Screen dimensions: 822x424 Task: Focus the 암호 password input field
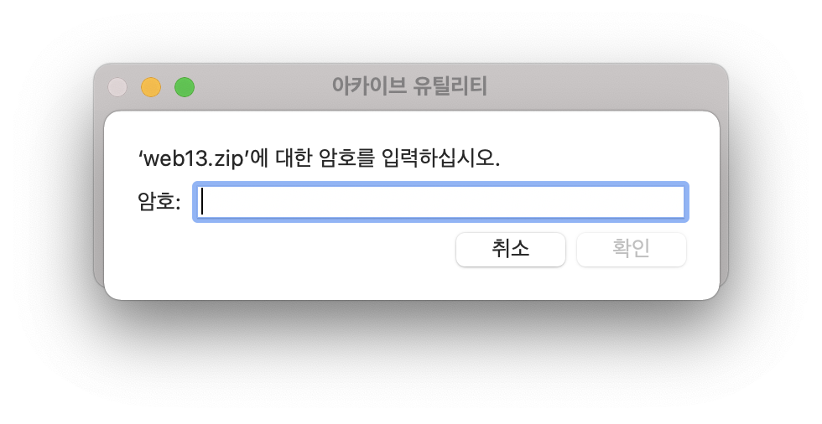point(441,202)
